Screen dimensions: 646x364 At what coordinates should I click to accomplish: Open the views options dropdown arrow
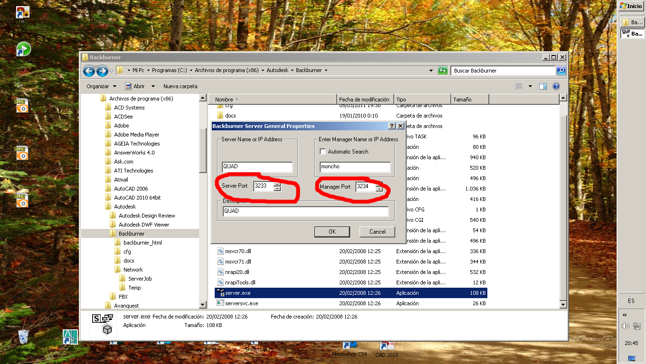click(x=530, y=86)
